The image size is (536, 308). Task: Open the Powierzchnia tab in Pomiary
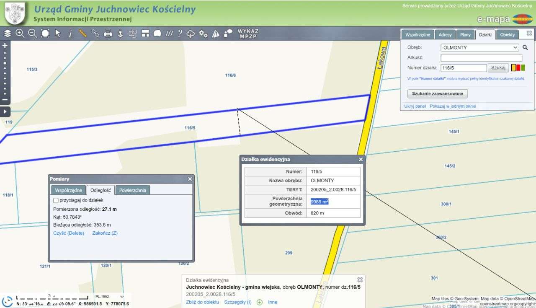coord(132,190)
